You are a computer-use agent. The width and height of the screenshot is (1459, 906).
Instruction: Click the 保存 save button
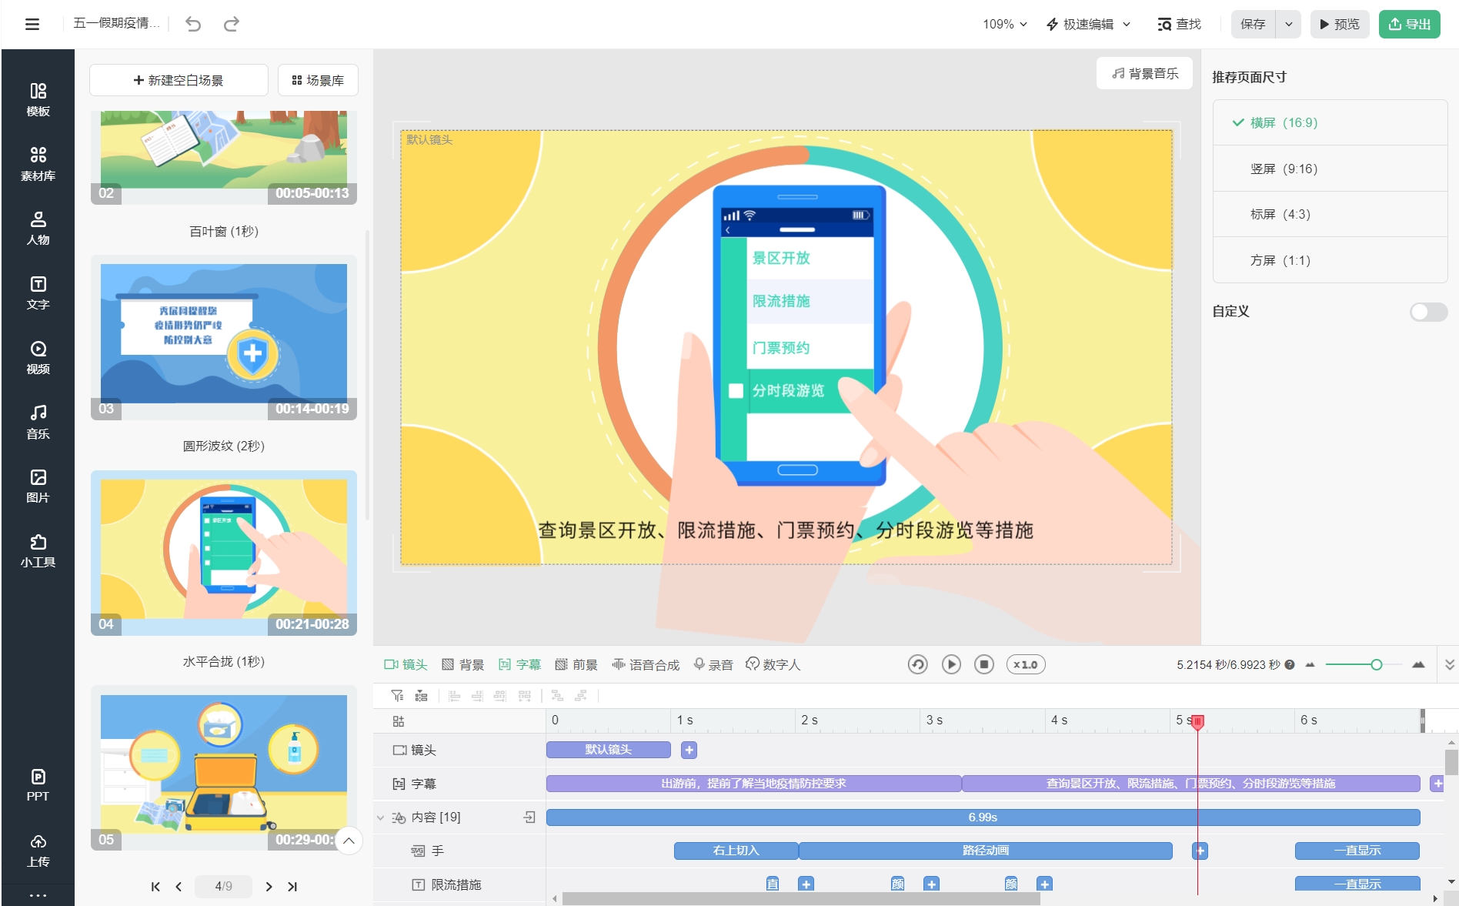point(1253,24)
